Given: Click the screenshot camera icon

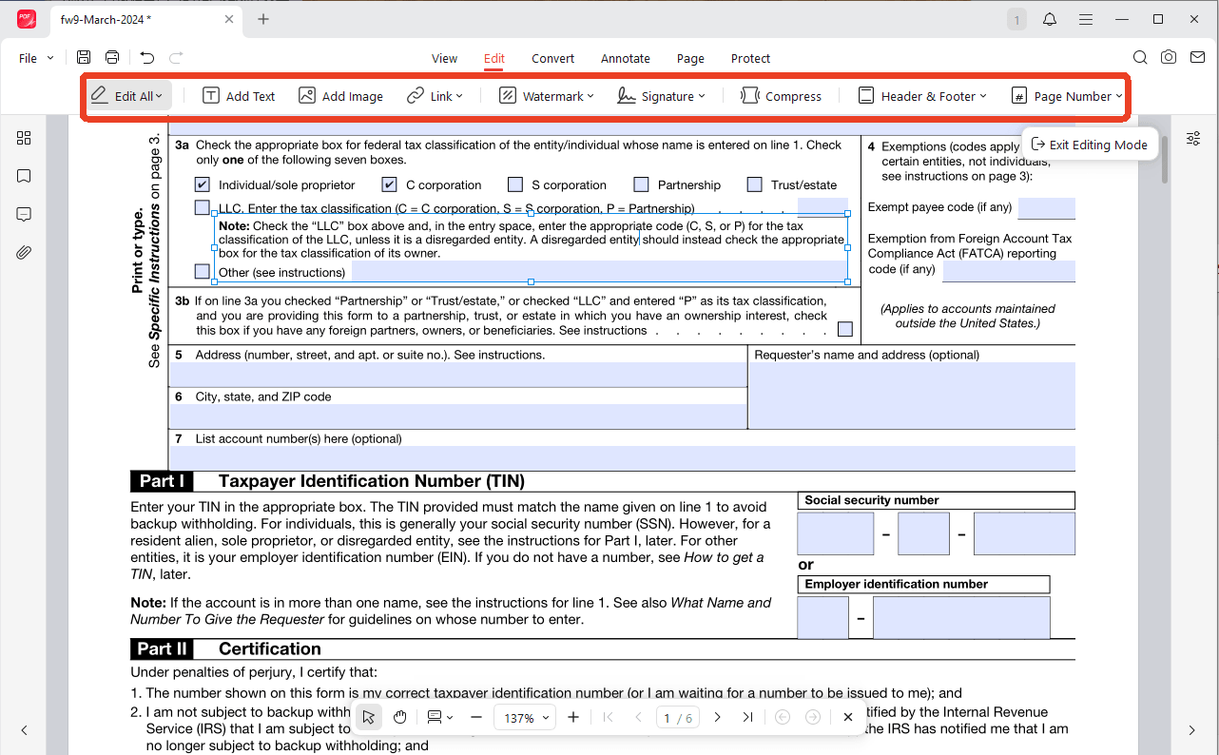Looking at the screenshot, I should (x=1169, y=58).
